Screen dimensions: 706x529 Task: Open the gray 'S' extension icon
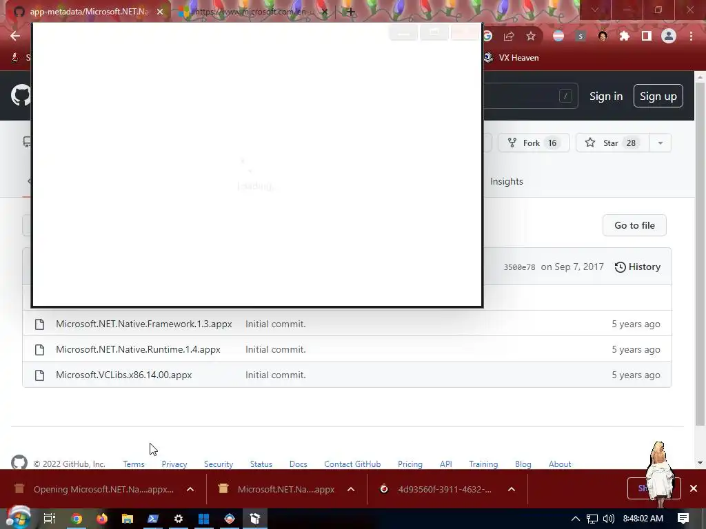pyautogui.click(x=581, y=36)
